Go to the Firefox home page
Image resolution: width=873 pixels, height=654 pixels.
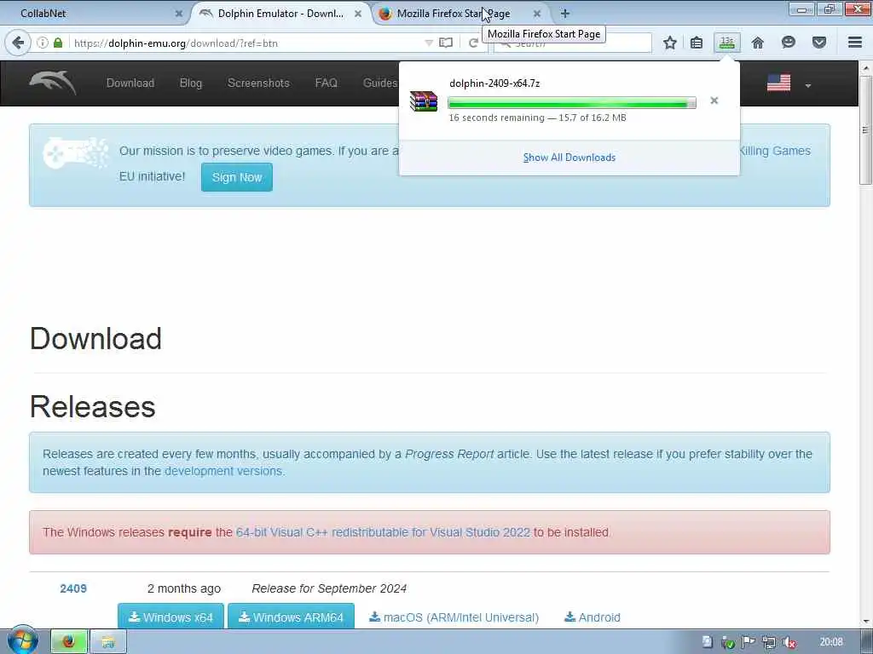757,43
